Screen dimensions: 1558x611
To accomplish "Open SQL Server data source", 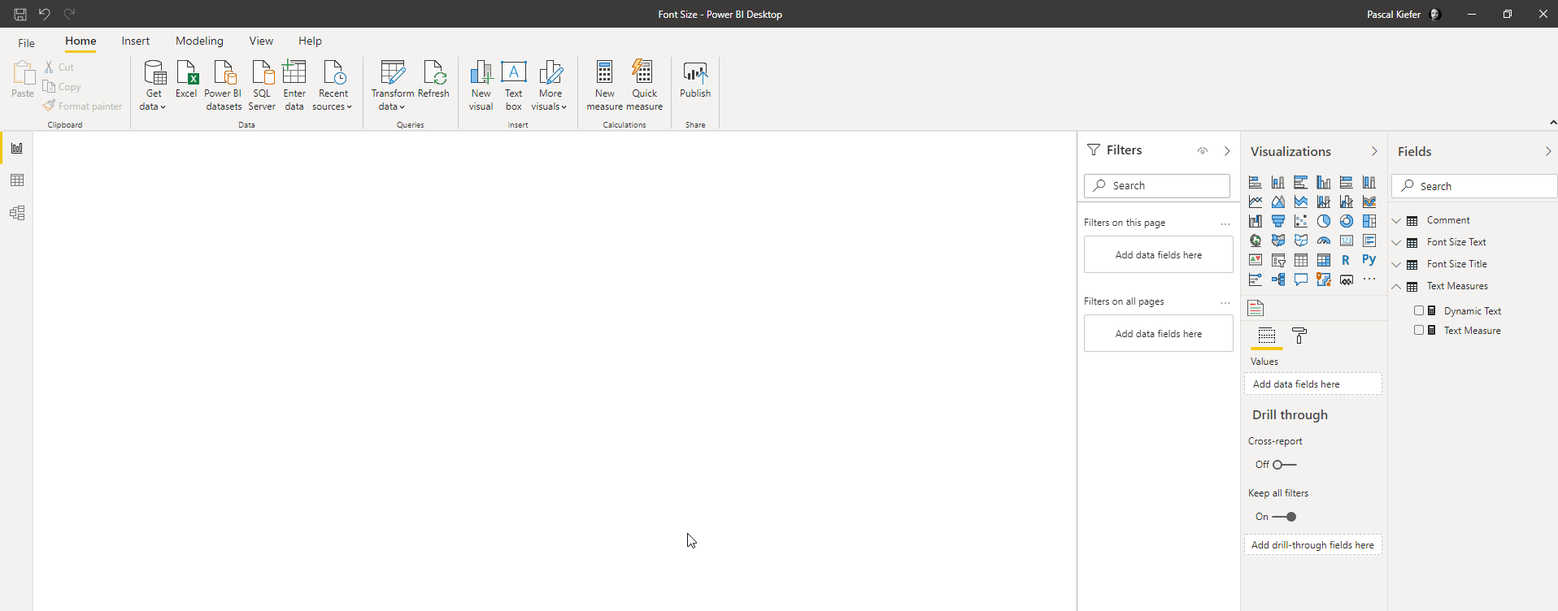I will tap(262, 85).
